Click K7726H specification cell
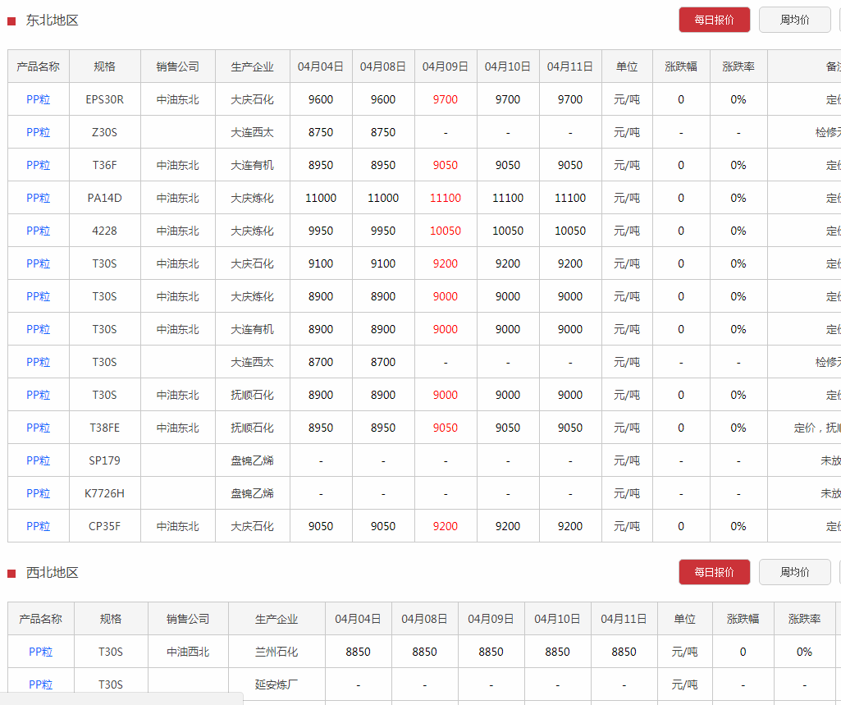The image size is (841, 705). 104,493
